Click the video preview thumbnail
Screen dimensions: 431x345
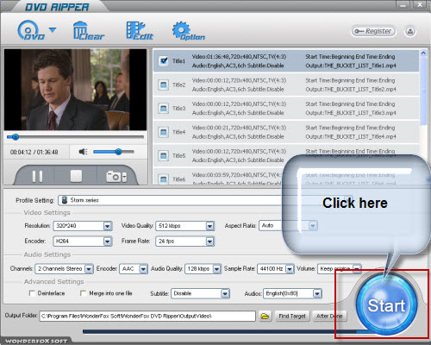75,90
